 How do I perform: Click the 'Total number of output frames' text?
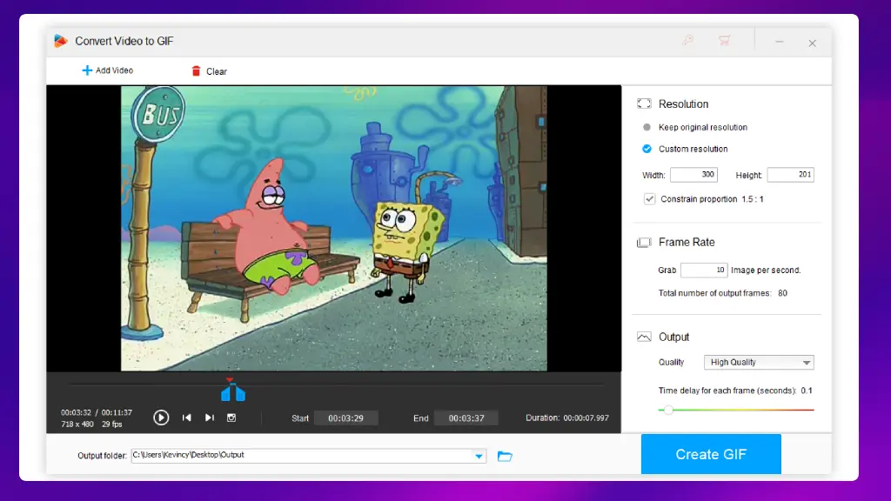[x=714, y=293]
